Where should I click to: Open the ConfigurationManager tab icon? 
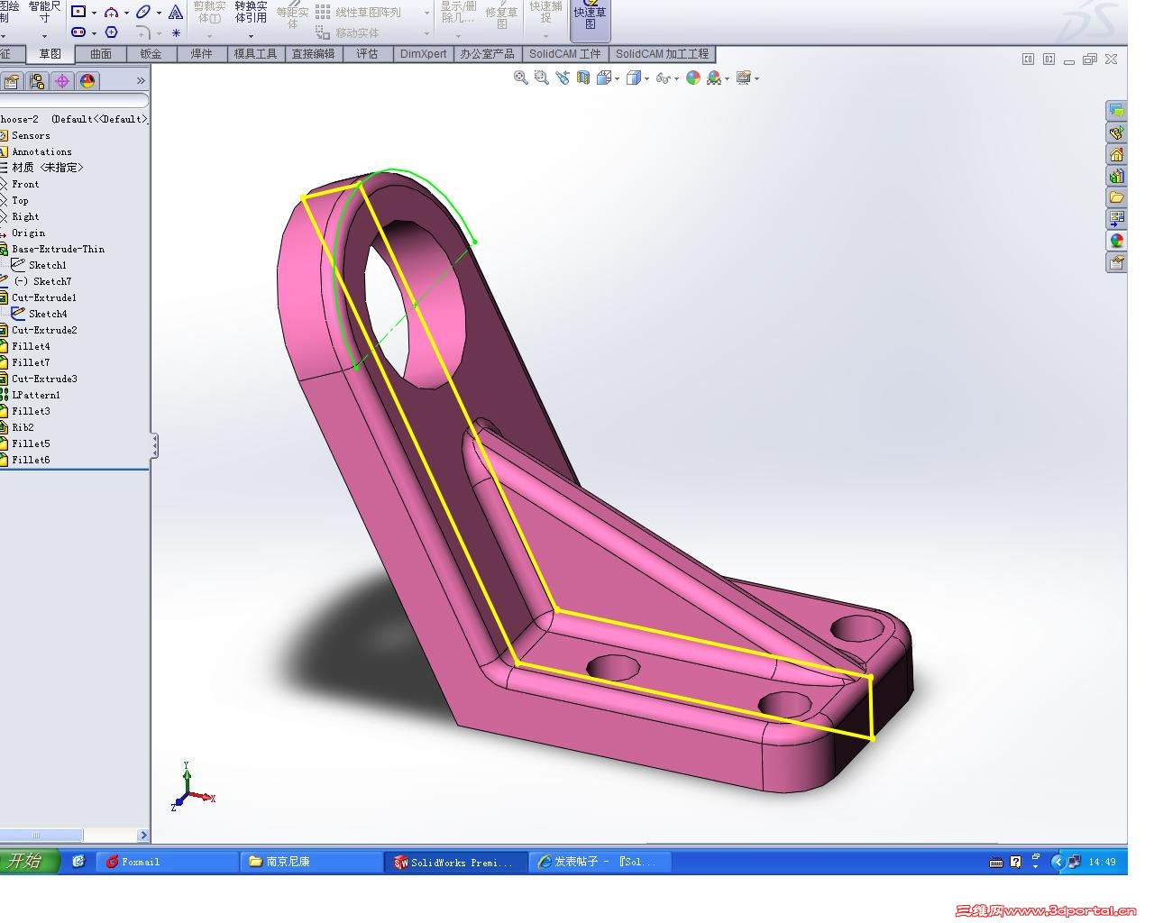[36, 81]
